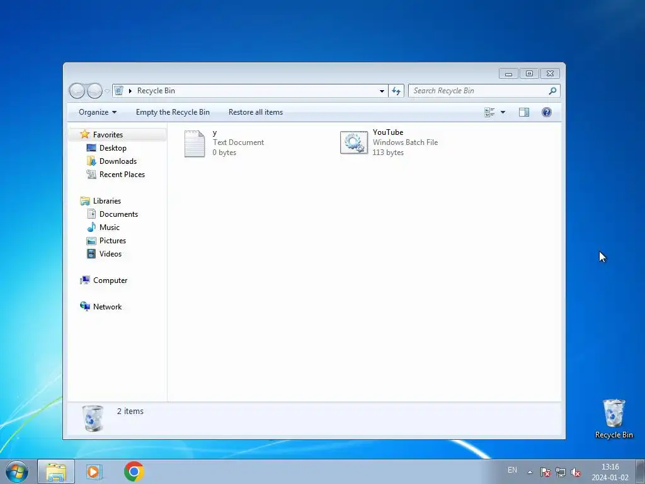The image size is (645, 484).
Task: Click the muted volume tray icon
Action: point(576,472)
